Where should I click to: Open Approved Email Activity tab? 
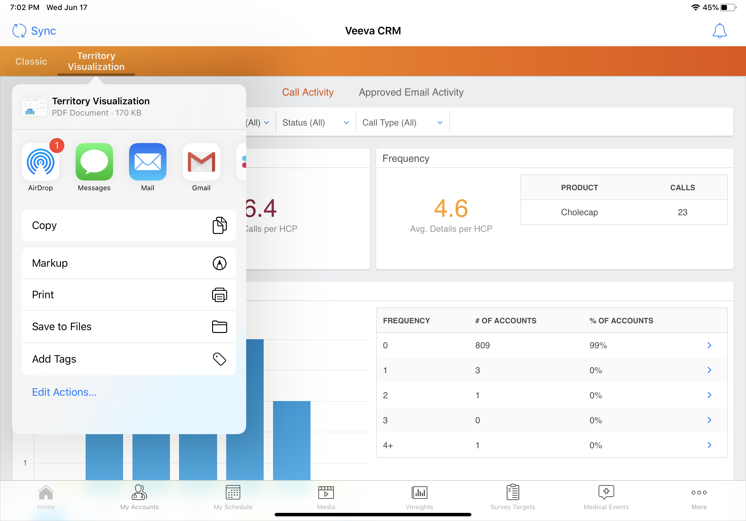pyautogui.click(x=411, y=92)
